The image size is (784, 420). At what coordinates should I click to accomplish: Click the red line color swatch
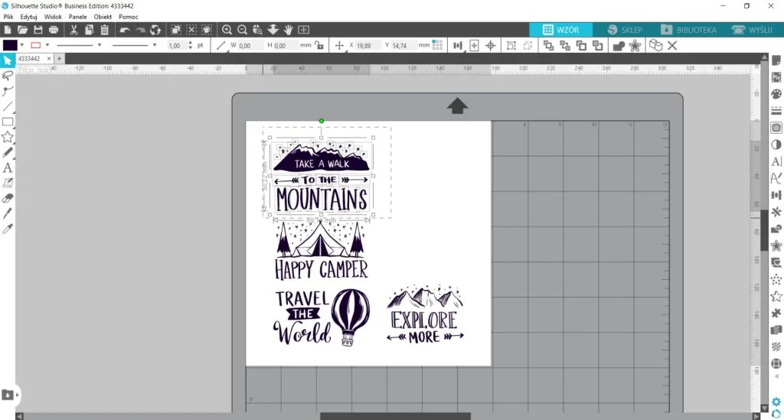pos(35,45)
